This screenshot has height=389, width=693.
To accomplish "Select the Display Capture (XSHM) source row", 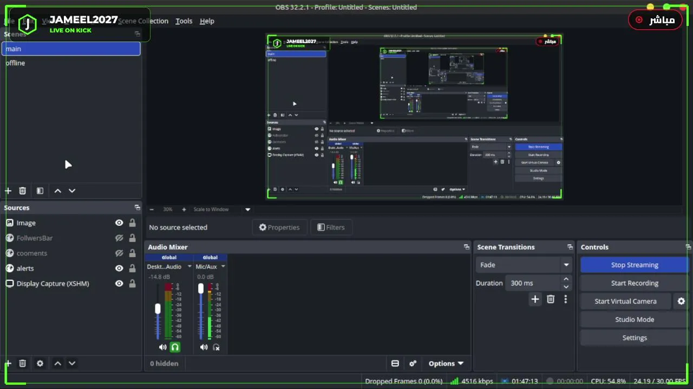I will 71,283.
